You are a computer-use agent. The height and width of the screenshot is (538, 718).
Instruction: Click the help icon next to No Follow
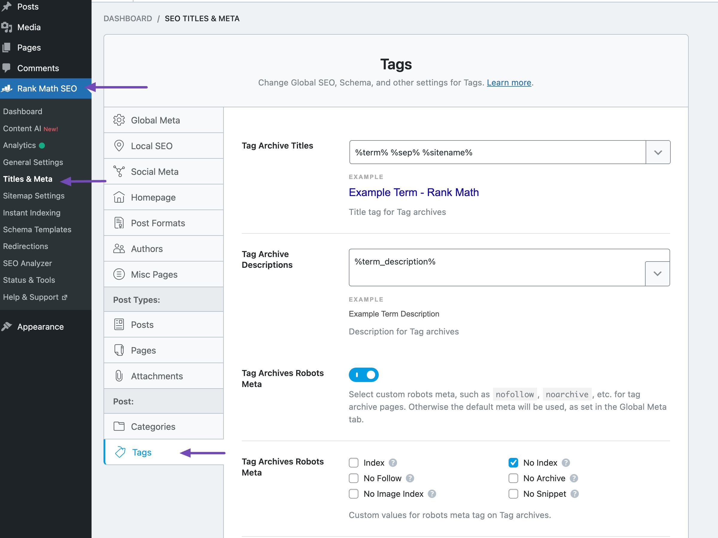tap(410, 478)
